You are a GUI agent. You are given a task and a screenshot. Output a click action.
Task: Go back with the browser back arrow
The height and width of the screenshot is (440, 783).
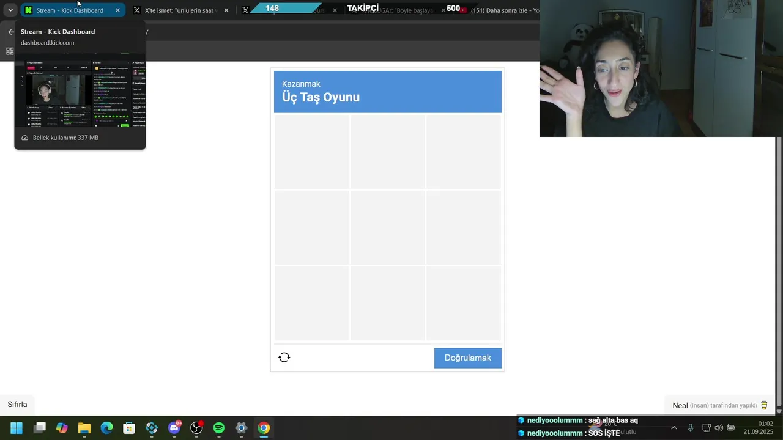point(11,32)
